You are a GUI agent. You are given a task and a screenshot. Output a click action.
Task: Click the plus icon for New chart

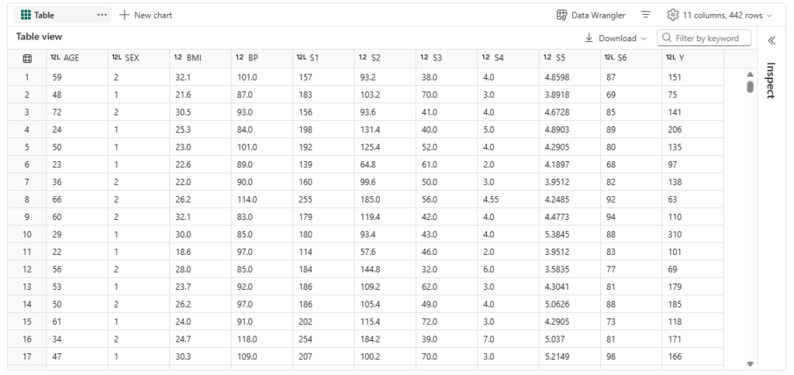(x=124, y=15)
